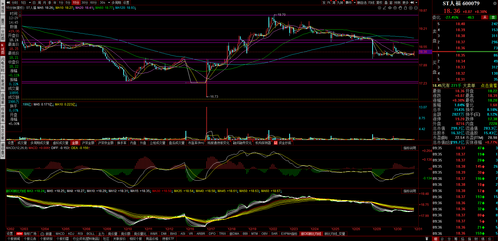Toggle 均线 moving averages
Screen dimensions: 498x241
click(x=371, y=3)
